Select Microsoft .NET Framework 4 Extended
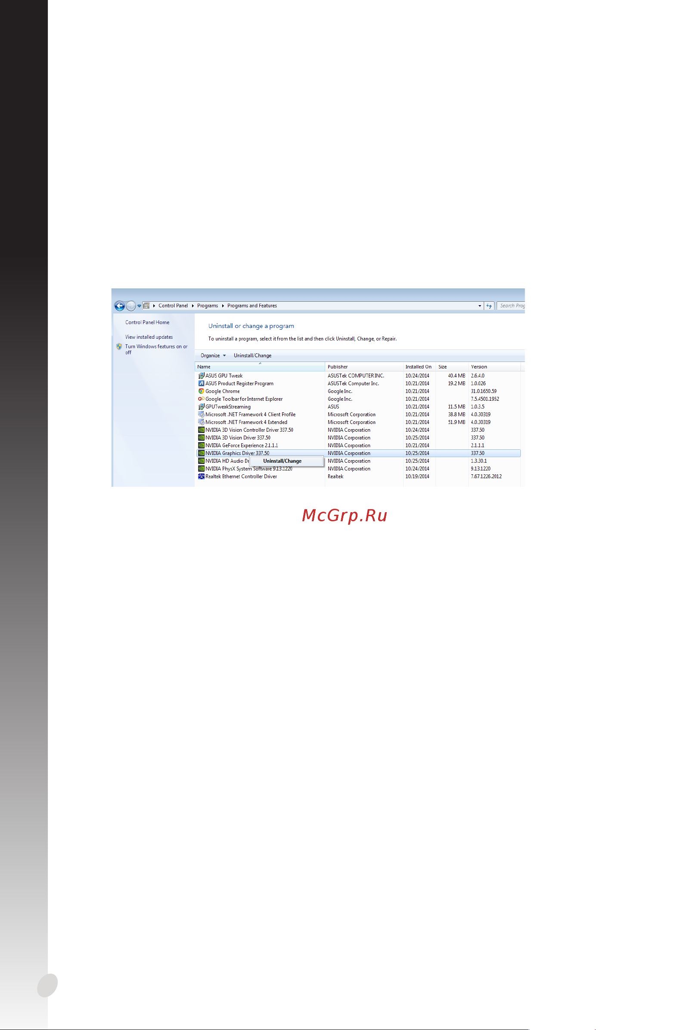684x1030 pixels. pos(246,422)
